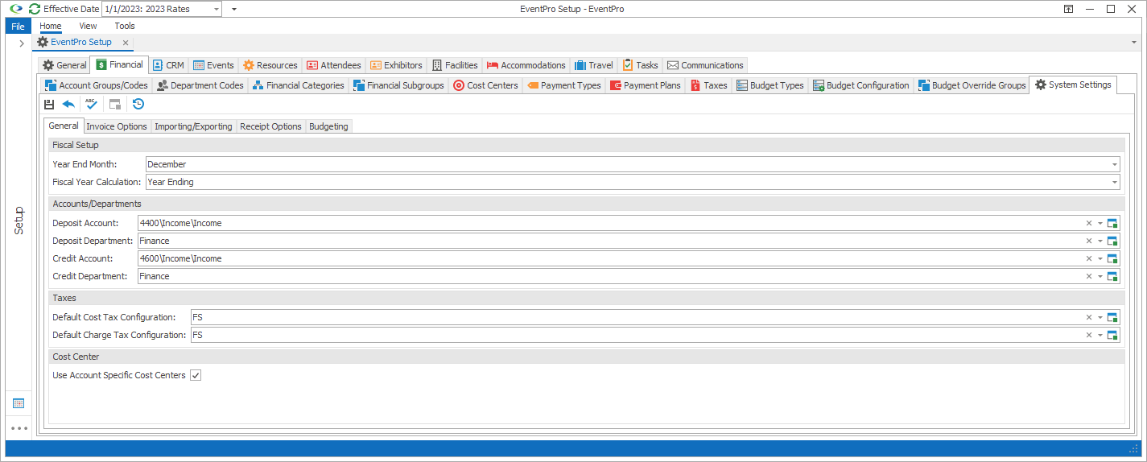The width and height of the screenshot is (1147, 462).
Task: Click the EventPro logo icon
Action: tap(15, 9)
